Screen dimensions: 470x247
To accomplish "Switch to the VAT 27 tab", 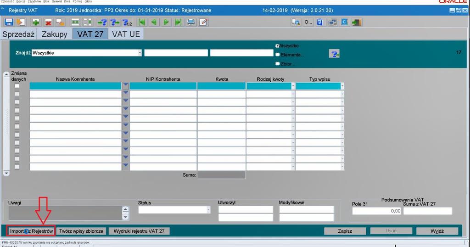I will (x=90, y=34).
